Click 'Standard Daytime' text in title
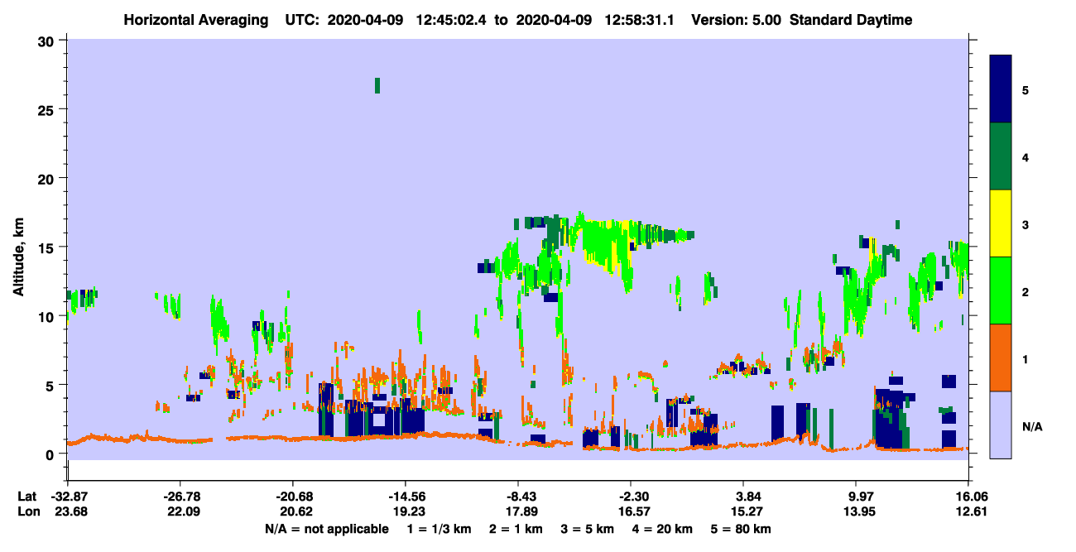This screenshot has width=1076, height=552. tap(851, 20)
